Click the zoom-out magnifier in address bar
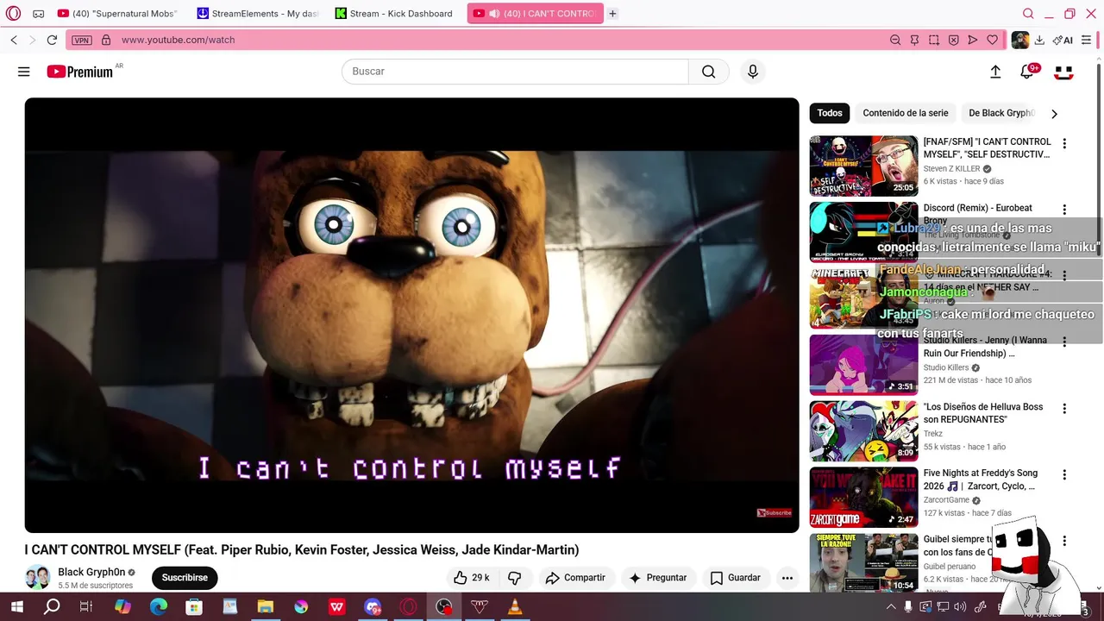Viewport: 1104px width, 621px height. tap(895, 40)
